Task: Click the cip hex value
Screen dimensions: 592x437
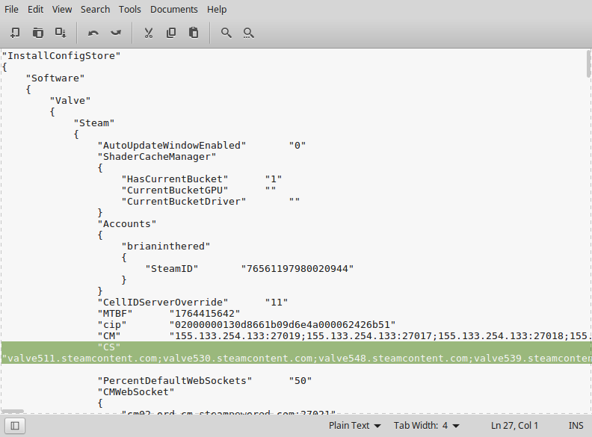Action: [283, 325]
